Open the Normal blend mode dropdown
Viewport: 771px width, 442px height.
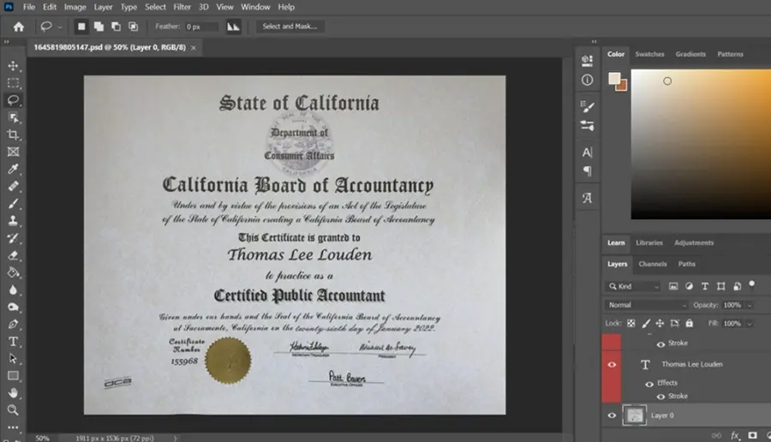click(646, 305)
